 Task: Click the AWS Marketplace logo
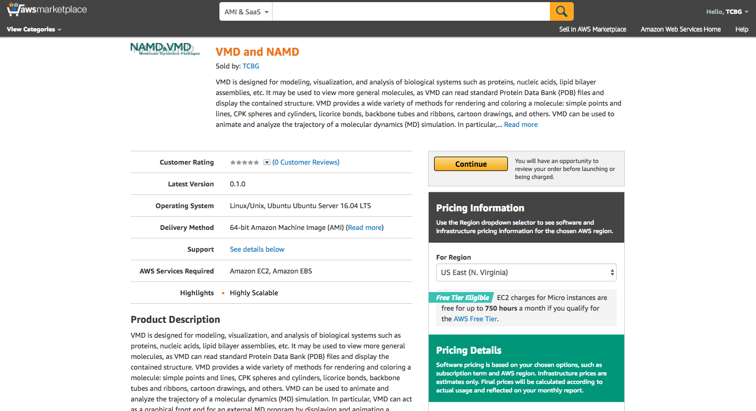coord(47,10)
